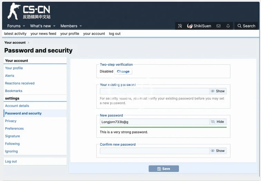Expand the What's new dropdown arrow

click(54, 26)
